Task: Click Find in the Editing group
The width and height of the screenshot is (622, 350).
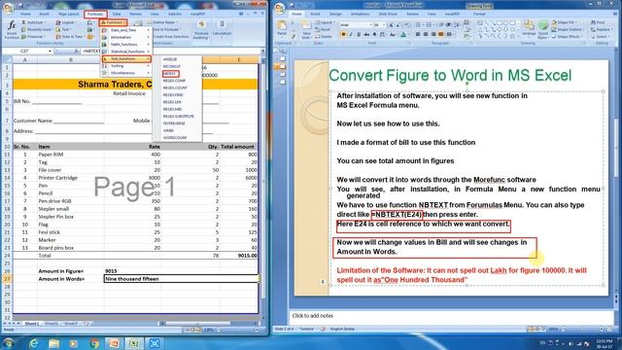Action: pyautogui.click(x=599, y=22)
